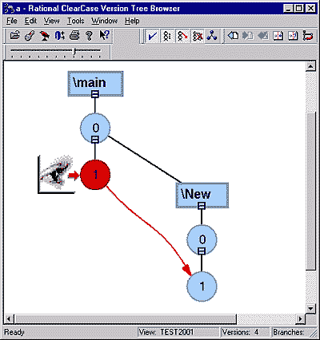The width and height of the screenshot is (320, 340).
Task: Select version 1 on New branch
Action: (202, 287)
